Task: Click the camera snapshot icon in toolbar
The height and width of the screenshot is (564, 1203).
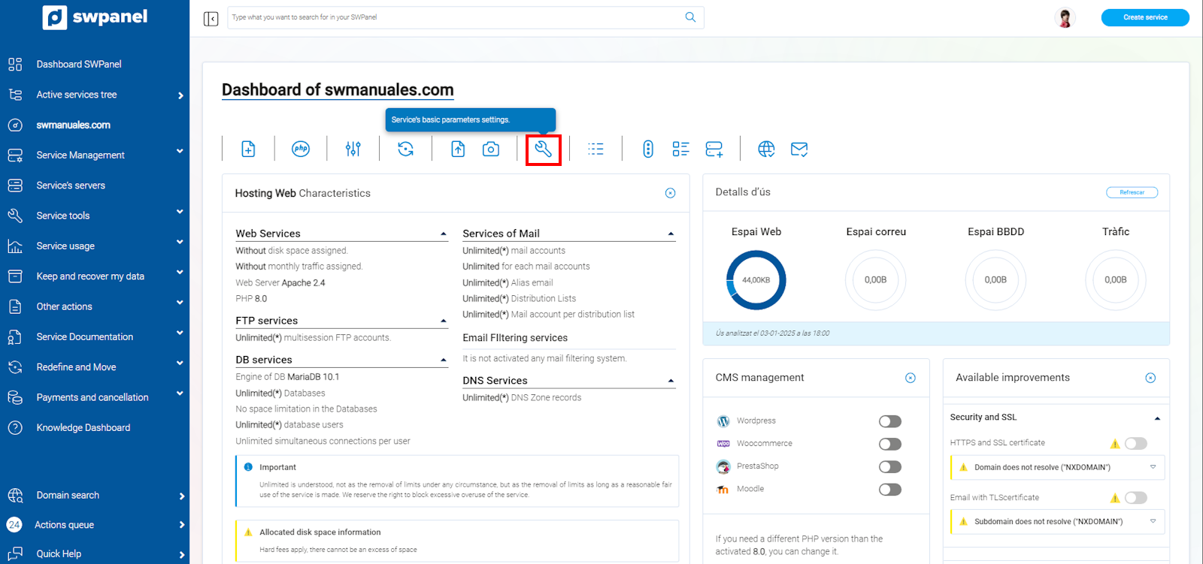Action: tap(491, 149)
